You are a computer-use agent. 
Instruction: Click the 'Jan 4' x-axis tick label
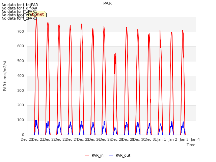point(195,139)
